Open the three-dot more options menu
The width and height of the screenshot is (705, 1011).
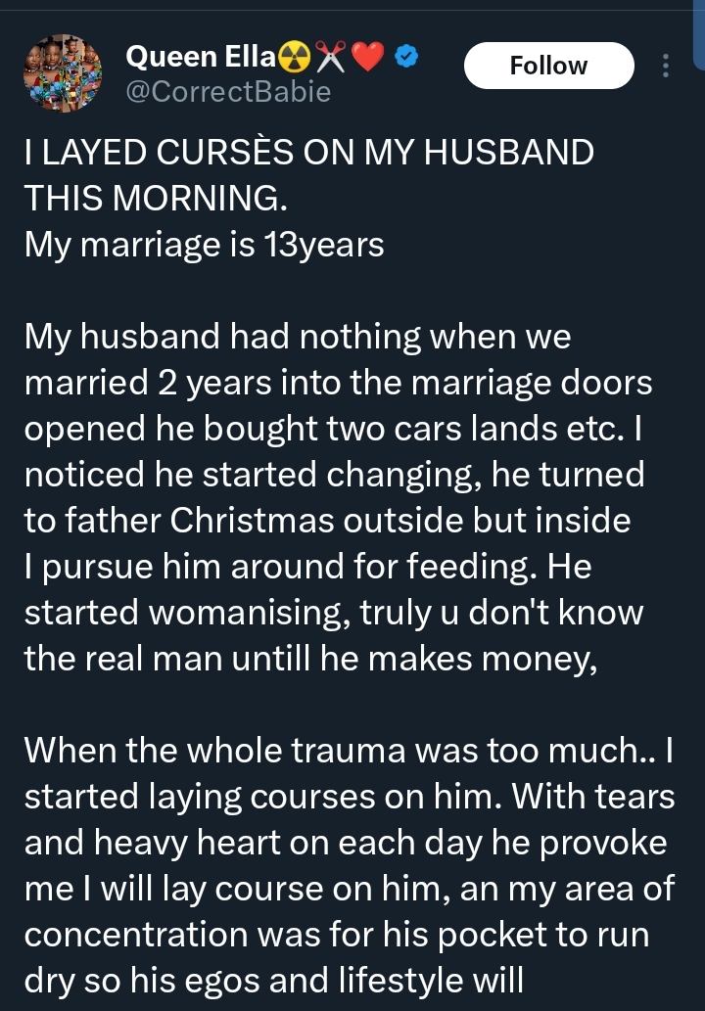[666, 66]
